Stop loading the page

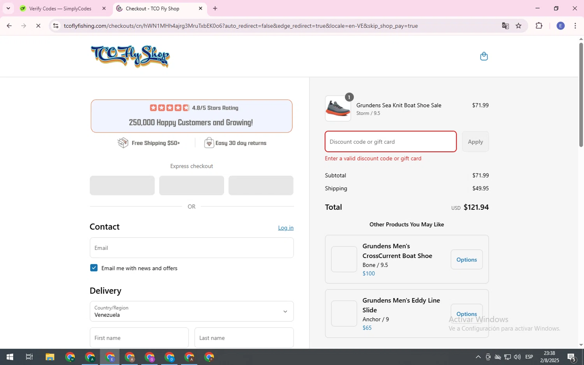[x=38, y=26]
